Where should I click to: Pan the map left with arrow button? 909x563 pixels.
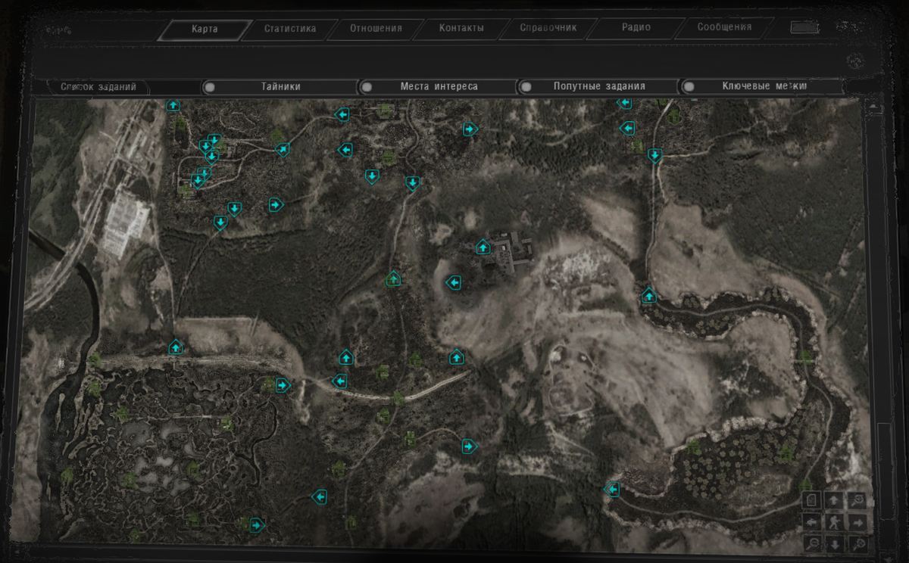[x=811, y=522]
